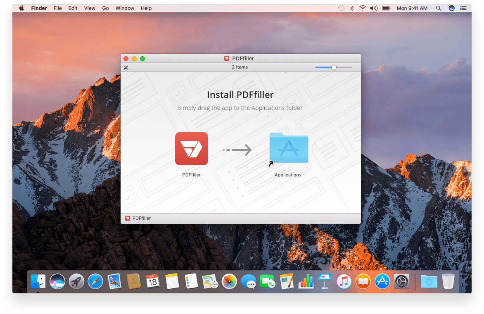Open Mail from the Dock
The width and height of the screenshot is (484, 314).
tap(114, 281)
